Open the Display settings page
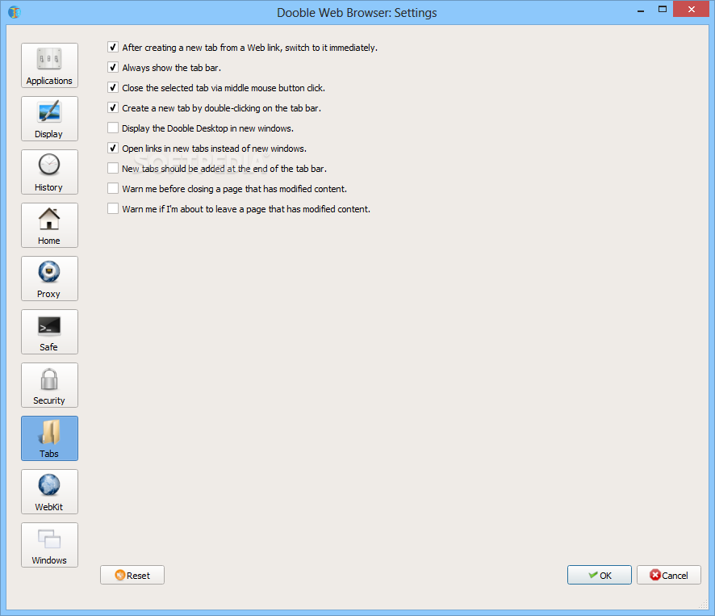 point(49,119)
